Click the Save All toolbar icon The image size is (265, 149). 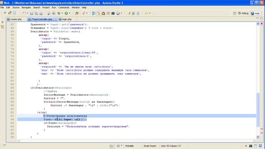point(36,13)
